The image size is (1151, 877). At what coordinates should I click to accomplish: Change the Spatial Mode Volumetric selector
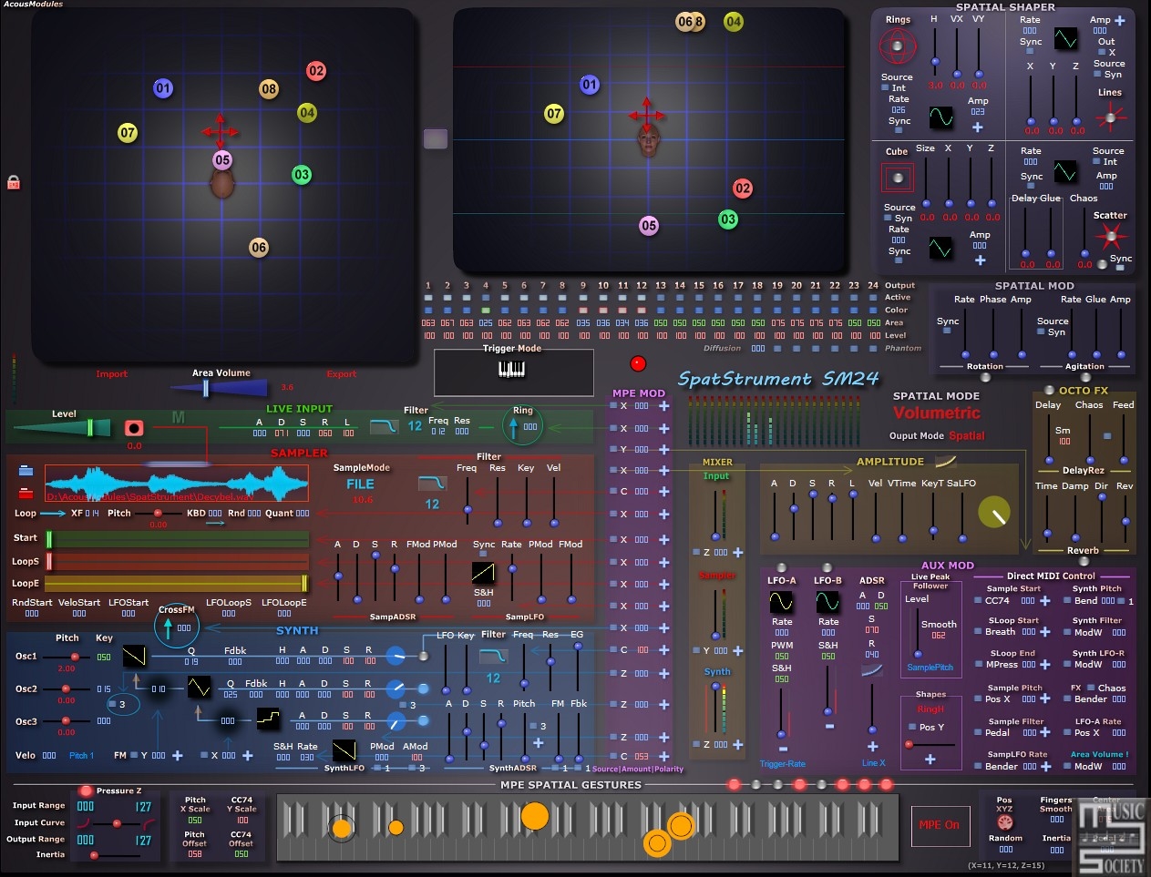[x=937, y=413]
